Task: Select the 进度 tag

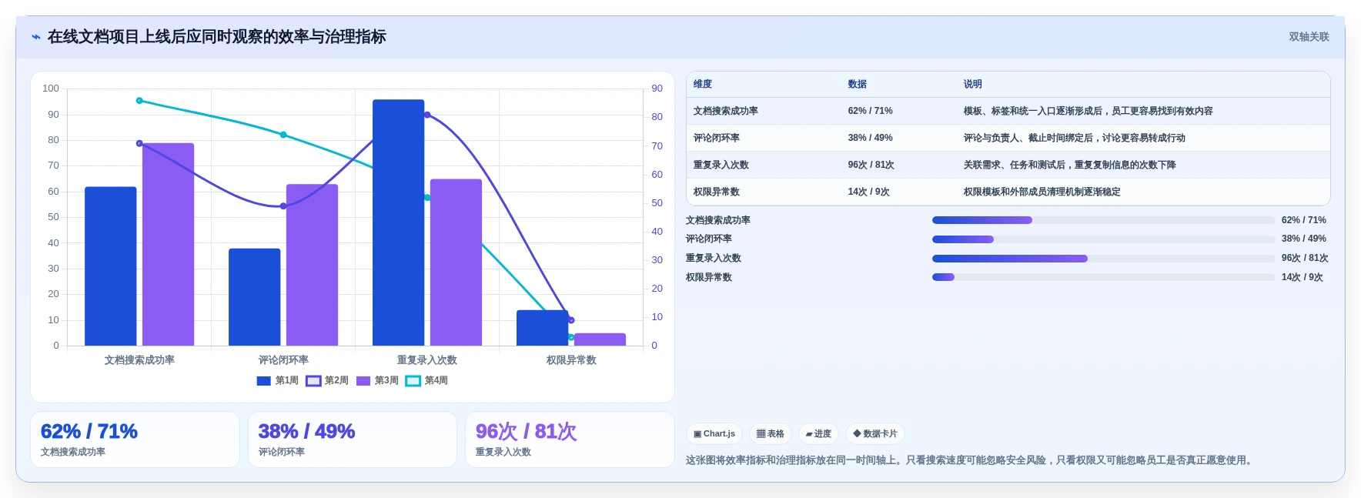Action: pyautogui.click(x=818, y=434)
